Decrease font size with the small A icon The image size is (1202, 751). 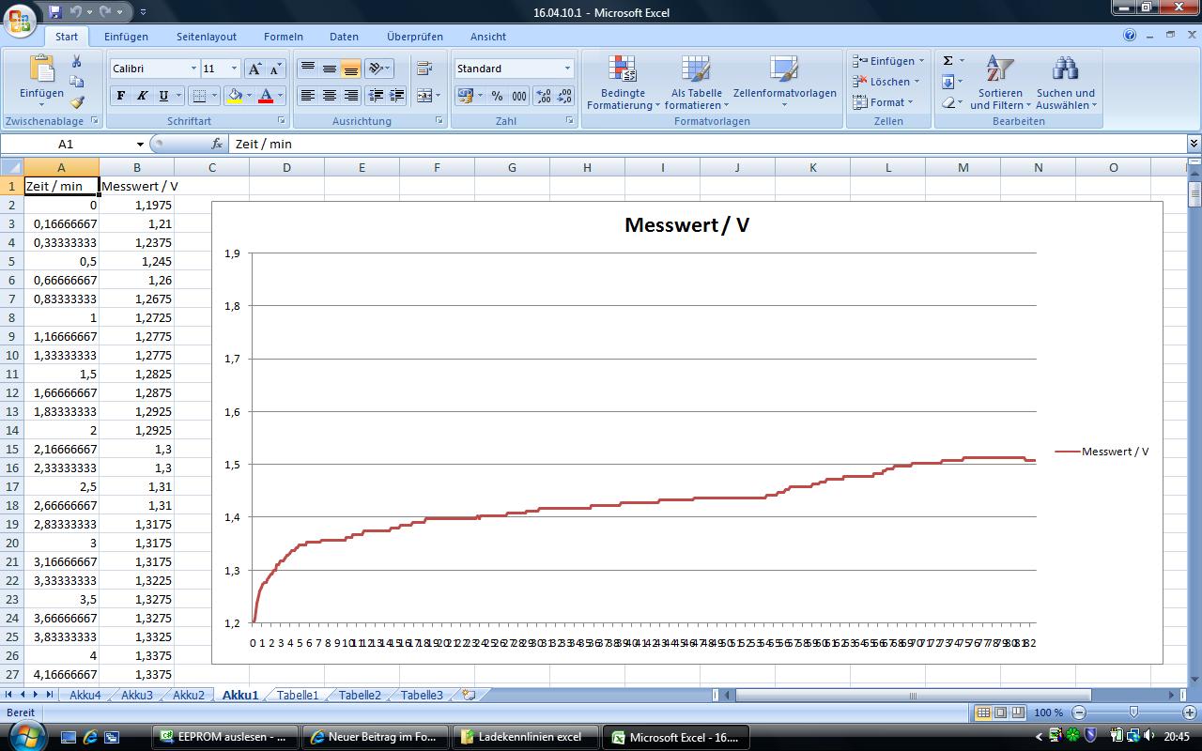(x=275, y=69)
